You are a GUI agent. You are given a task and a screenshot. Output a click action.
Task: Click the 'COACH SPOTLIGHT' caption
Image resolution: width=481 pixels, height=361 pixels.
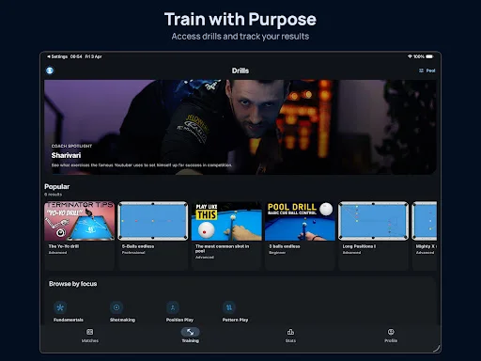pyautogui.click(x=71, y=146)
